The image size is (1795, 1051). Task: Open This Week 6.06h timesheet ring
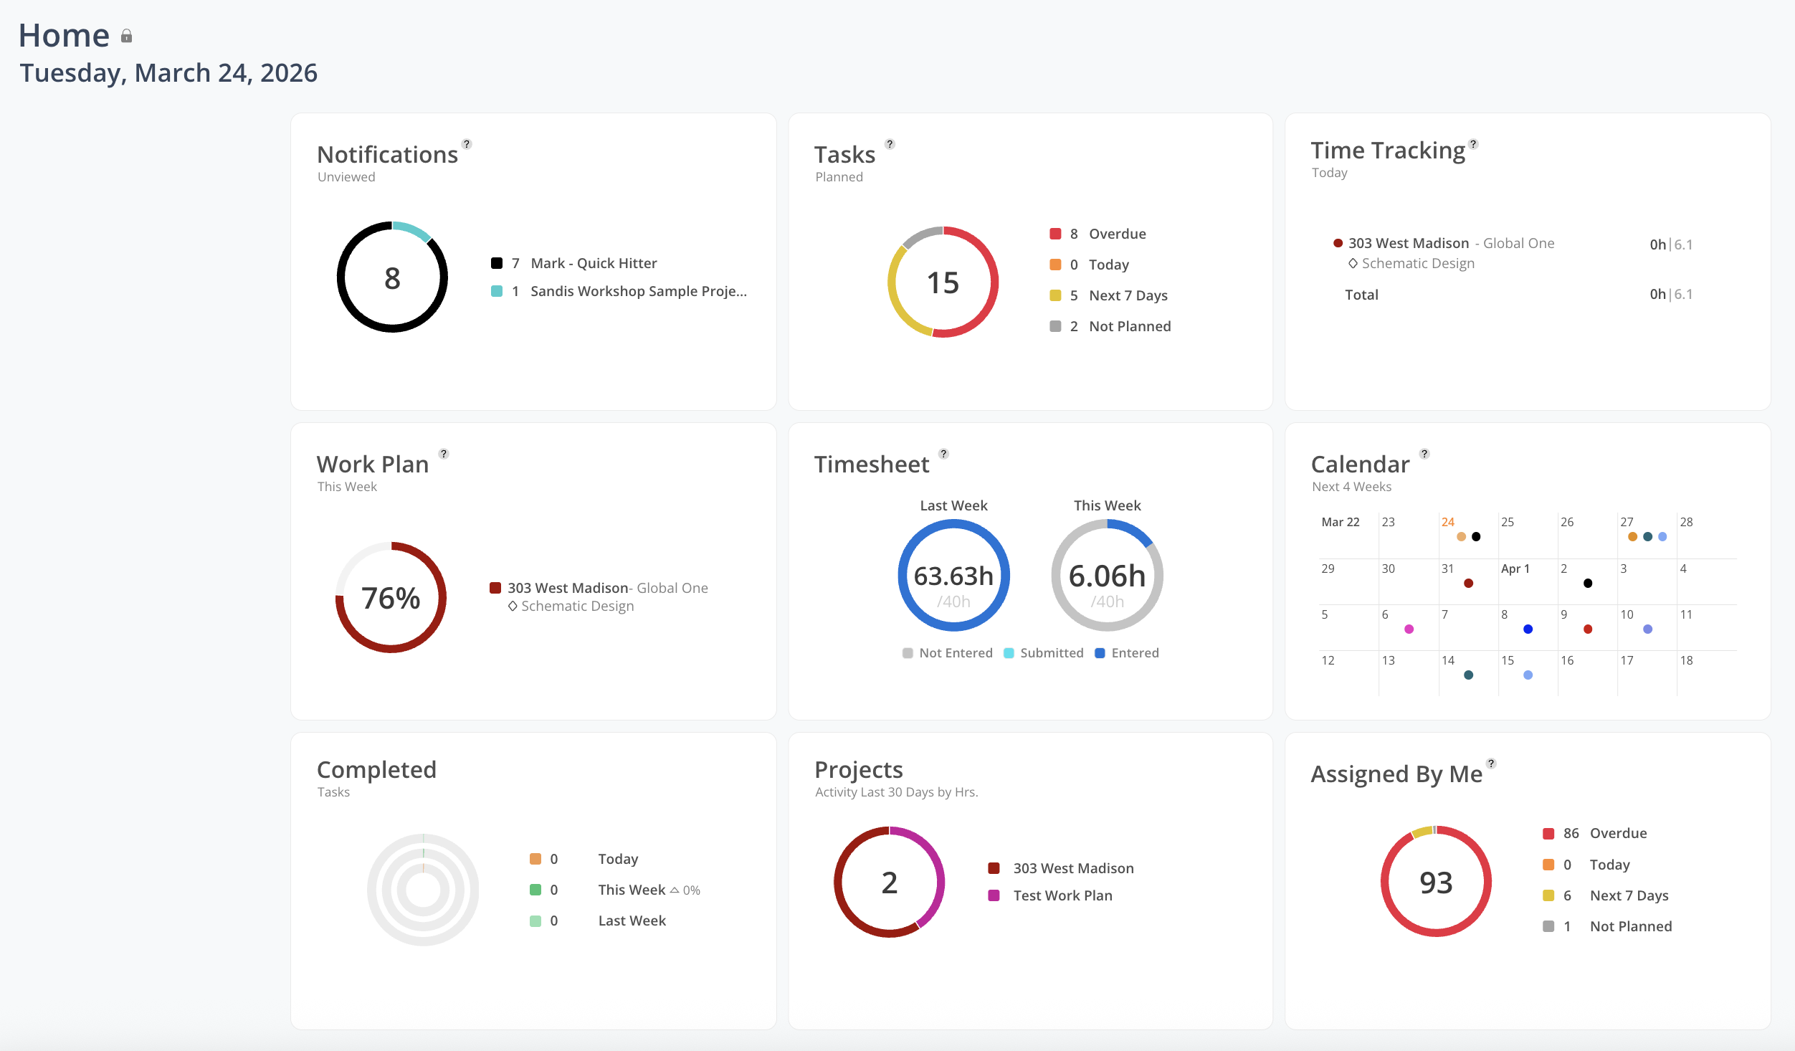[x=1107, y=576]
